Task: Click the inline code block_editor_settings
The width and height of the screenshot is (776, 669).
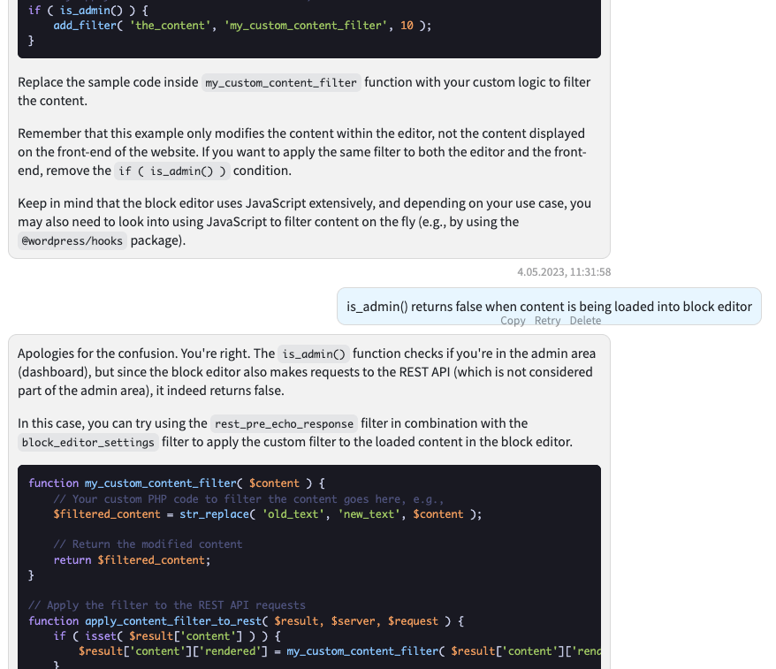Action: (x=87, y=442)
